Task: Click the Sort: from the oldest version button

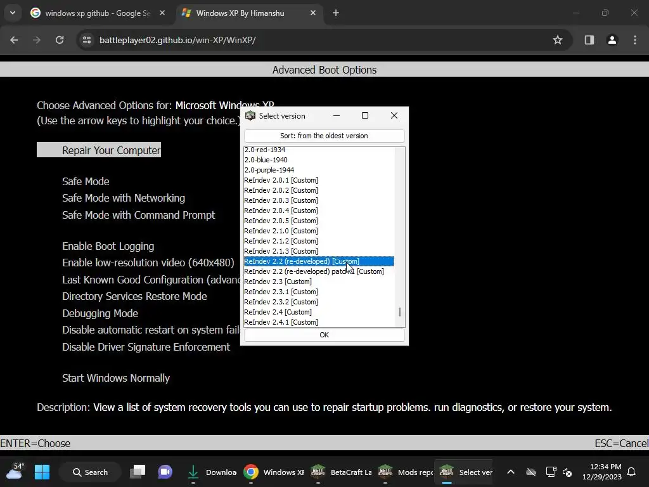Action: click(x=324, y=136)
